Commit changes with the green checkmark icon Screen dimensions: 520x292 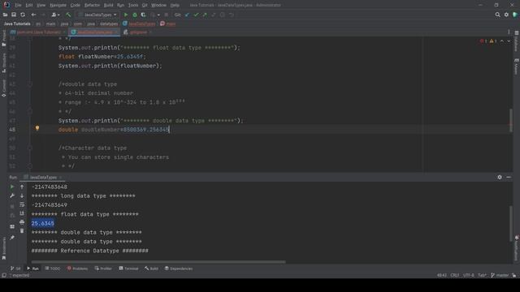196,15
